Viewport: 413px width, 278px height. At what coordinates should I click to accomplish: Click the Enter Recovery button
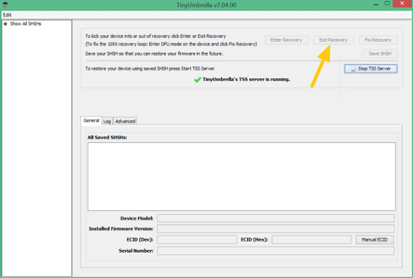tap(286, 40)
